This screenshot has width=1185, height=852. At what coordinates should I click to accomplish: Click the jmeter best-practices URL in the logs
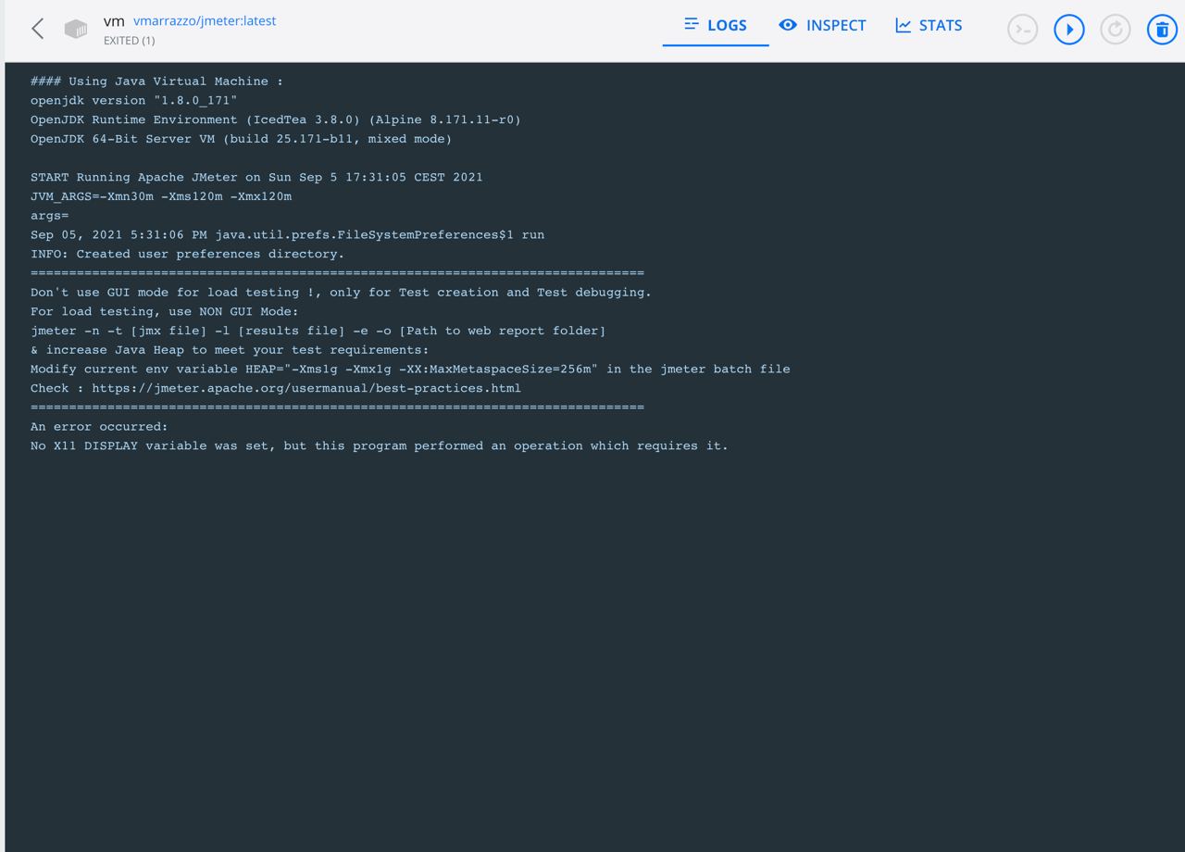click(306, 388)
